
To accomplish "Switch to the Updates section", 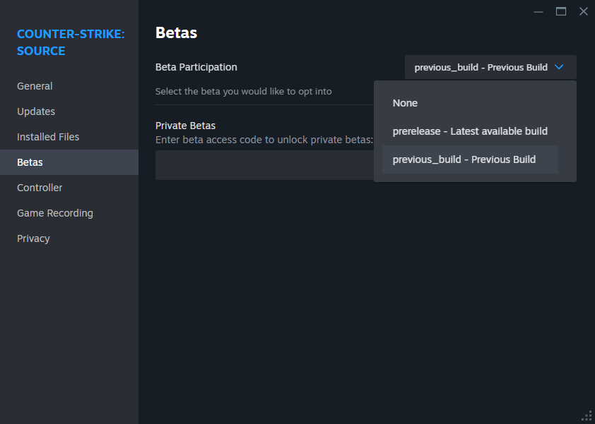I will click(x=69, y=111).
